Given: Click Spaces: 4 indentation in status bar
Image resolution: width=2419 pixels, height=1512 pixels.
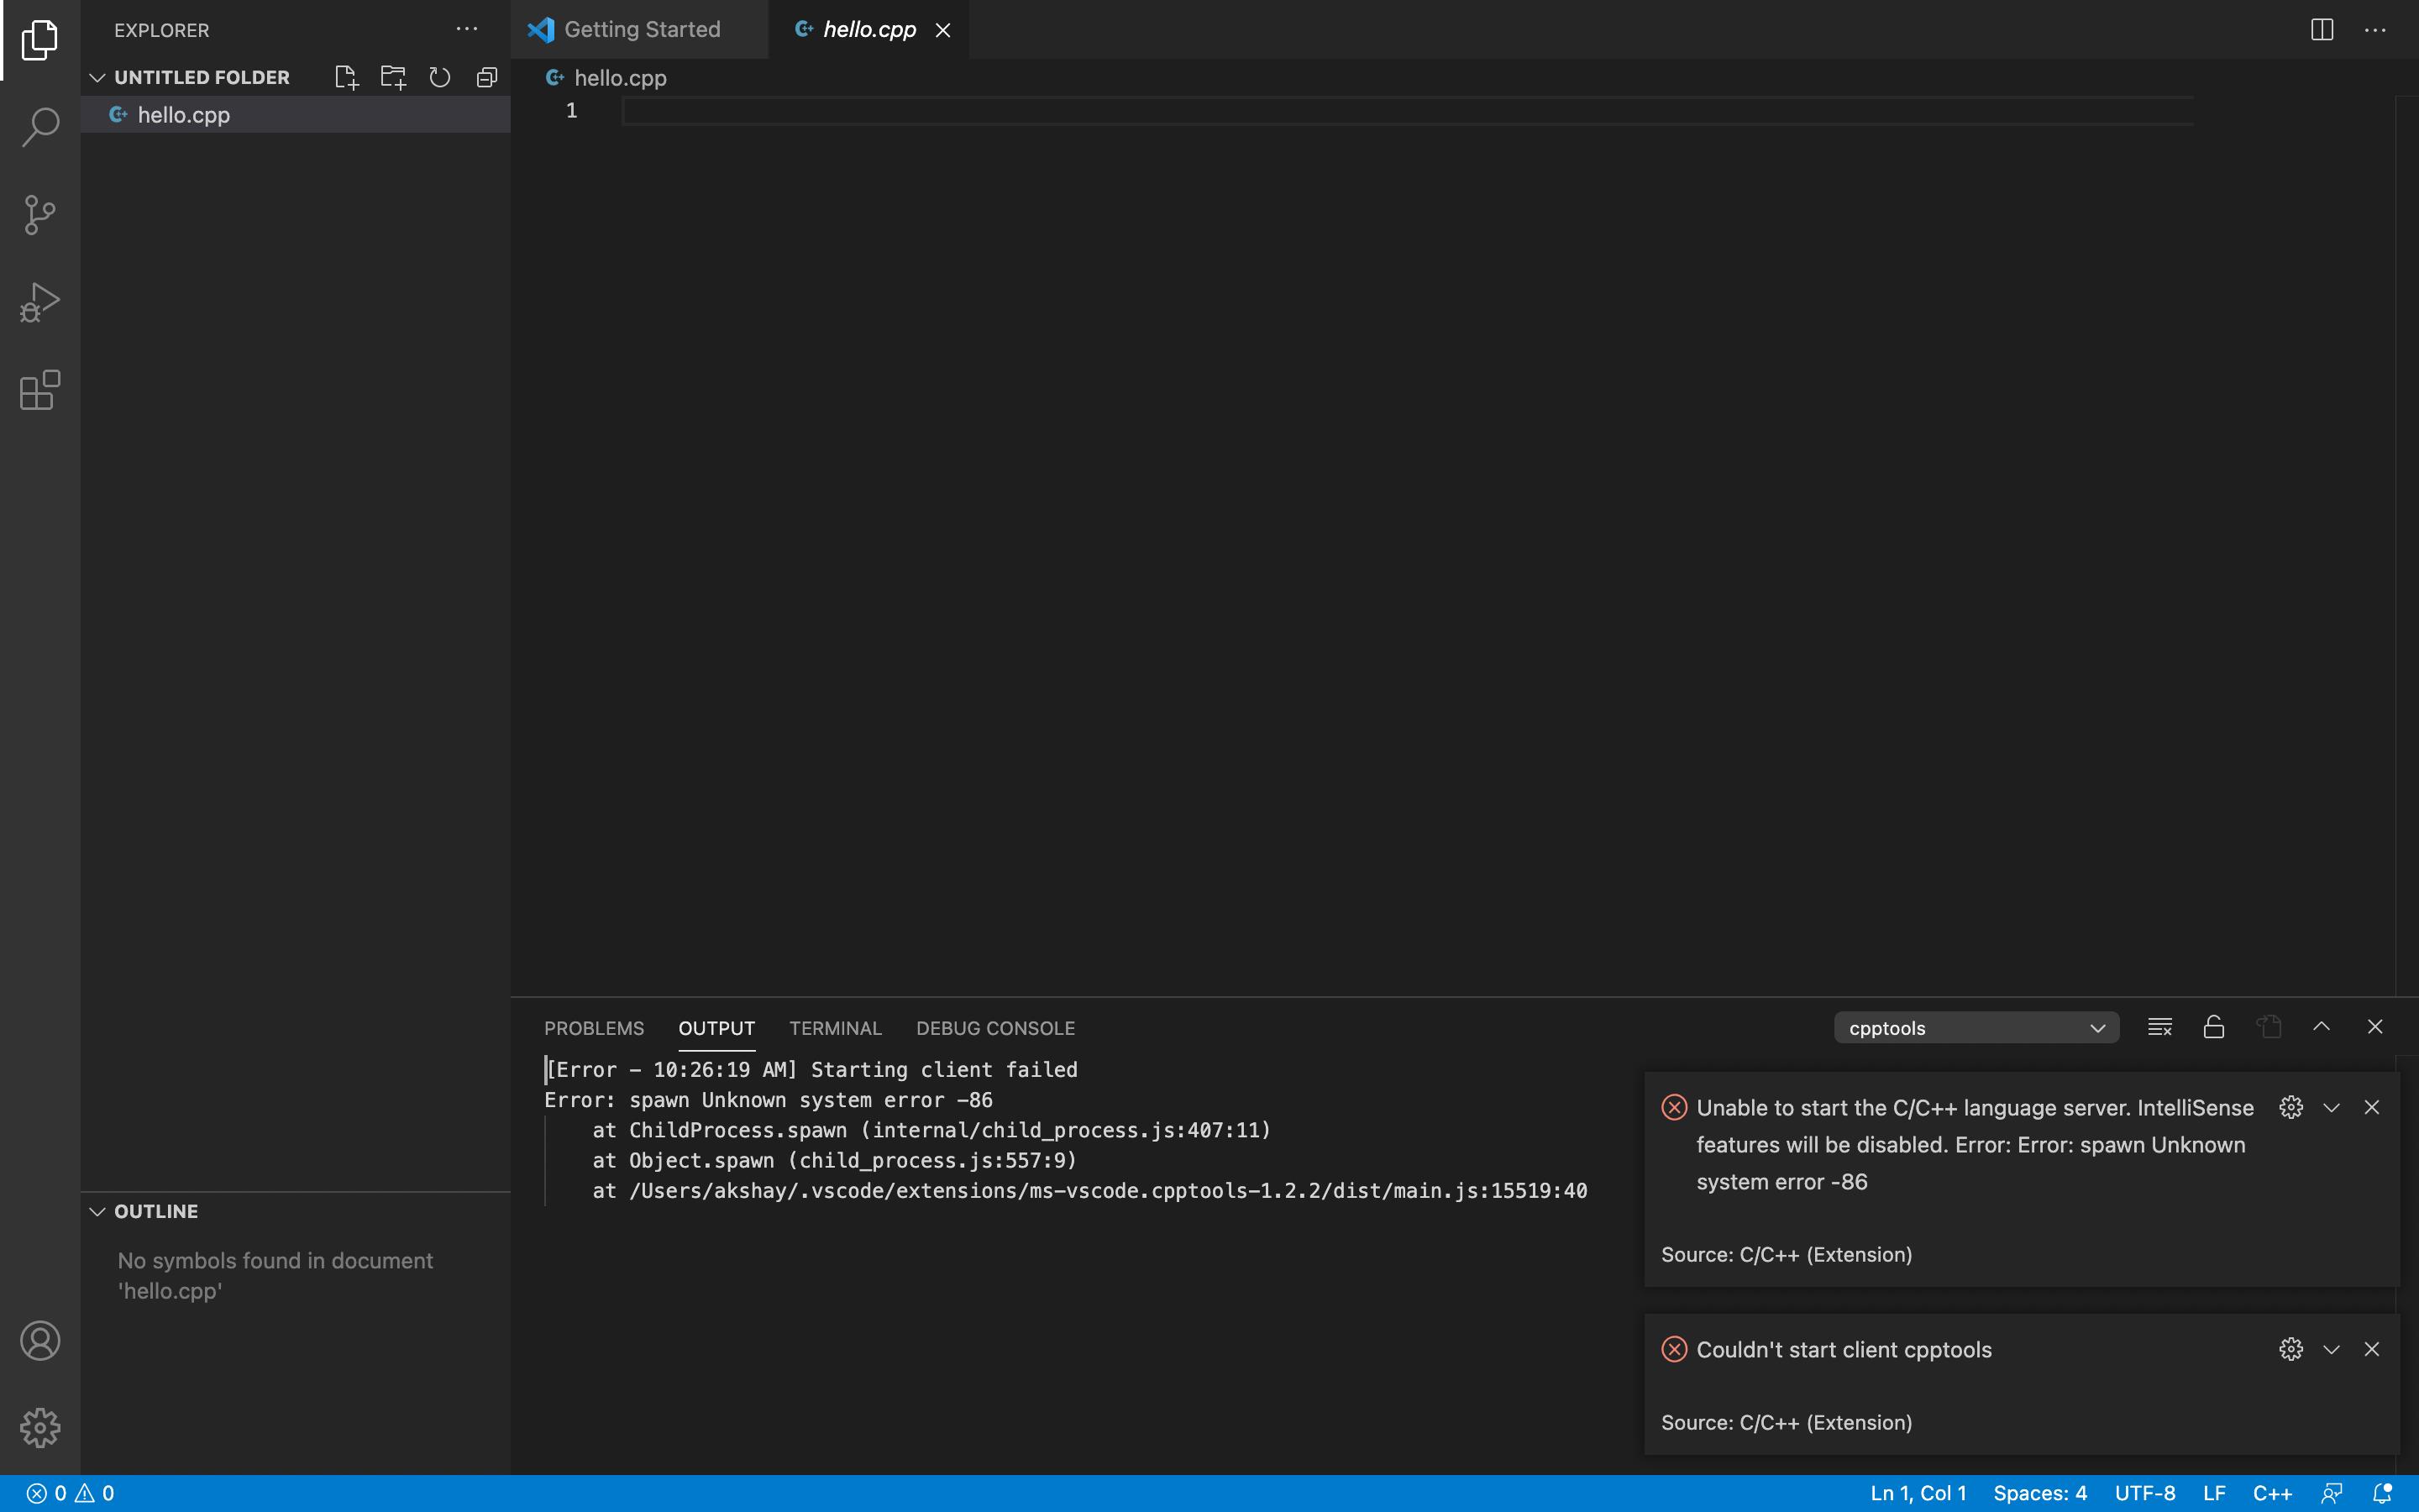Looking at the screenshot, I should click(2039, 1493).
